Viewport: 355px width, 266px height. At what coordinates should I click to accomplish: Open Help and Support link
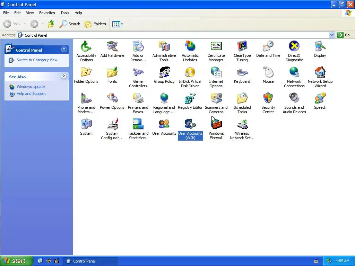coord(31,94)
